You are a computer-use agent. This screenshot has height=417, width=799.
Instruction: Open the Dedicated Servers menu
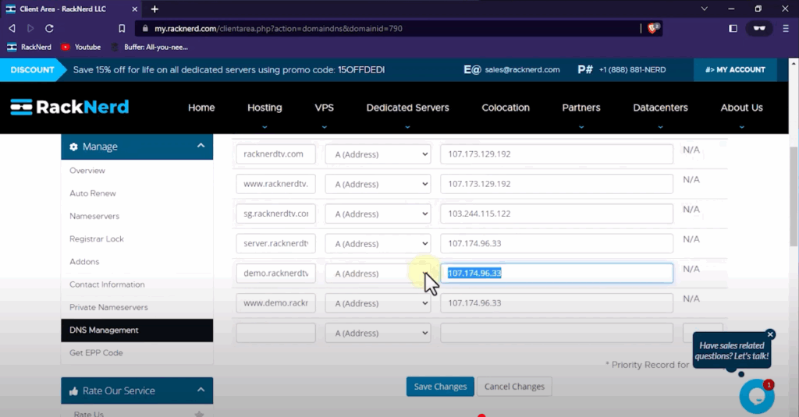pos(407,108)
